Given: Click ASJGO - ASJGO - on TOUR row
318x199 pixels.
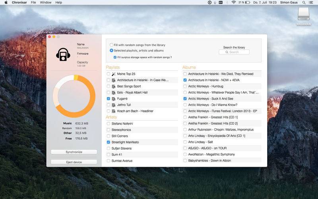Looking at the screenshot, I should (222, 148).
